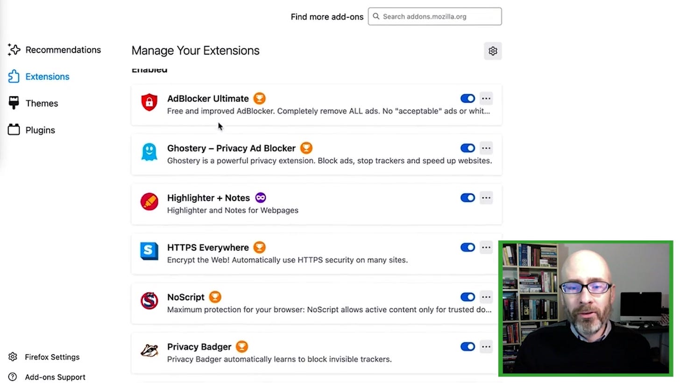Image resolution: width=680 pixels, height=383 pixels.
Task: Open more options for AdBlocker Ultimate
Action: point(486,98)
